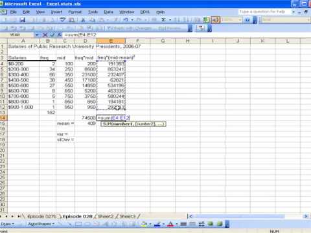Screen dimensions: 311x233
Task: Click the Drawing toolbar toggle icon
Action: click(216, 20)
